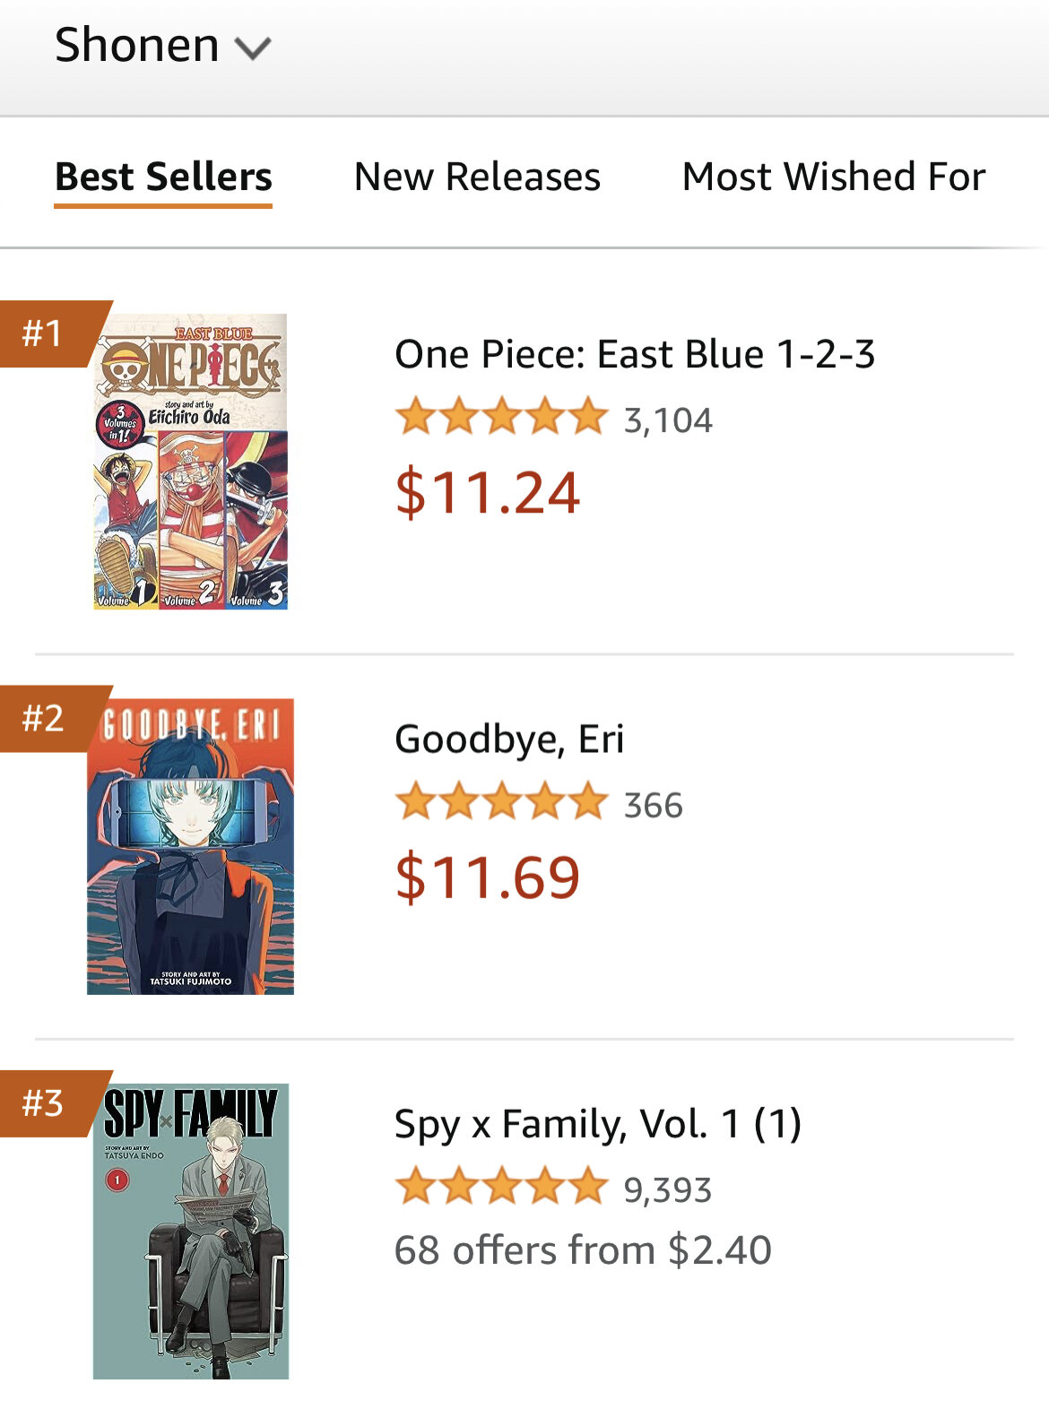Screen dimensions: 1049x1418
Task: View the 366 reviews for Goodbye, Eri
Action: click(653, 805)
